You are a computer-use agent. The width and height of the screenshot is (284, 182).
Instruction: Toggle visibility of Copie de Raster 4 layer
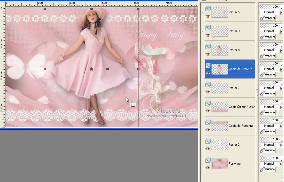[208, 73]
